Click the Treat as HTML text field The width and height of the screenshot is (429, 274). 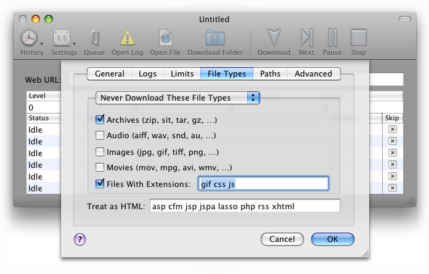(x=245, y=205)
